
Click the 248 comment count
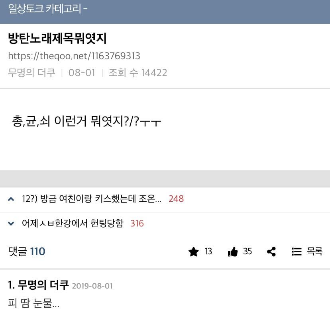pos(176,199)
